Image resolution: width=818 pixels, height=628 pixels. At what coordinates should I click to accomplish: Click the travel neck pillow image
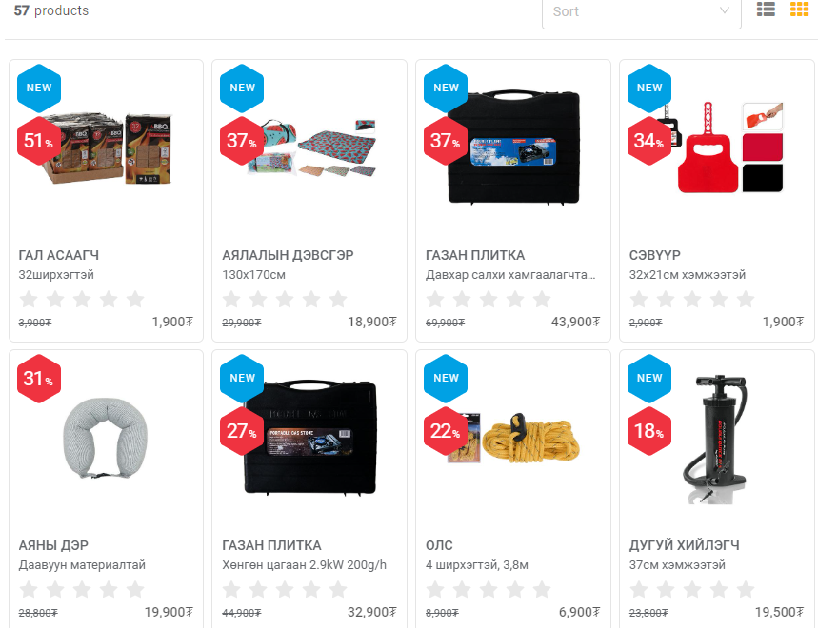pyautogui.click(x=106, y=439)
